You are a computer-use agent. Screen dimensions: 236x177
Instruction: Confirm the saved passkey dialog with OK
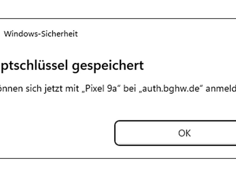184,133
